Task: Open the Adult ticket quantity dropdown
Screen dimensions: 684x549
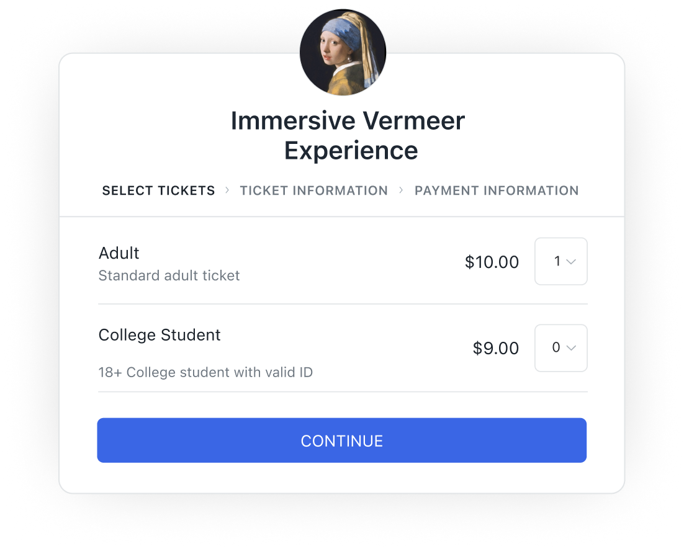Action: point(561,261)
